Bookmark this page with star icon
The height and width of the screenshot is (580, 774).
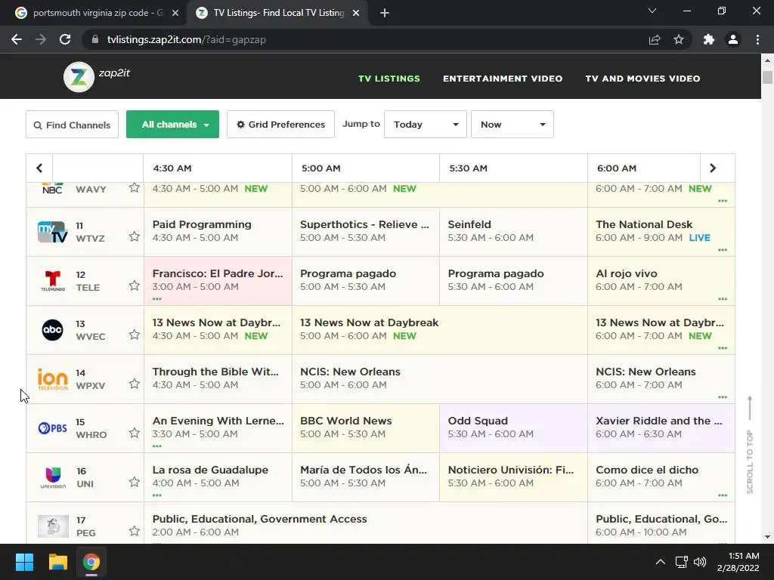(679, 39)
